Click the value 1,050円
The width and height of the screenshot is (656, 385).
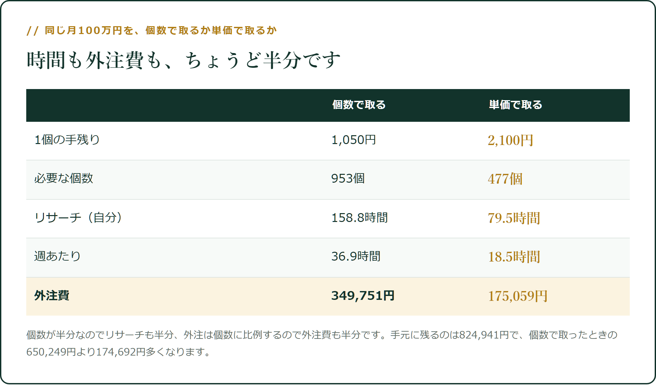pyautogui.click(x=354, y=140)
